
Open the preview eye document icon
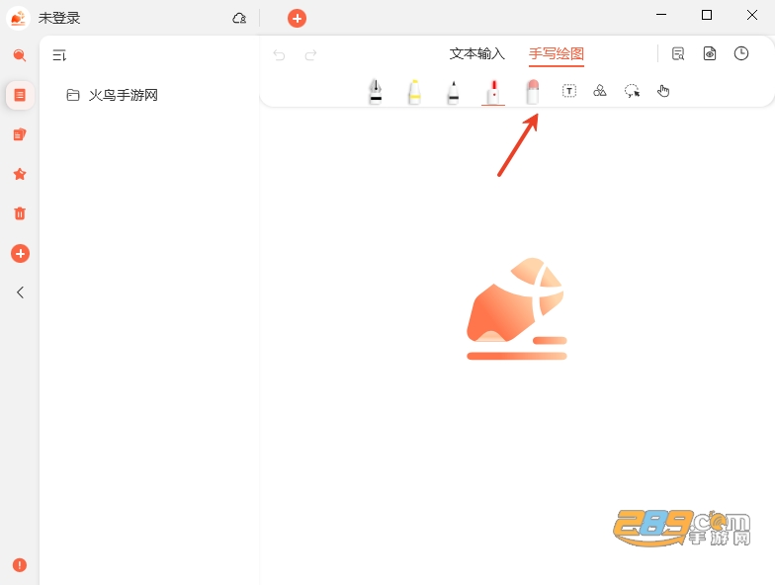tap(710, 53)
